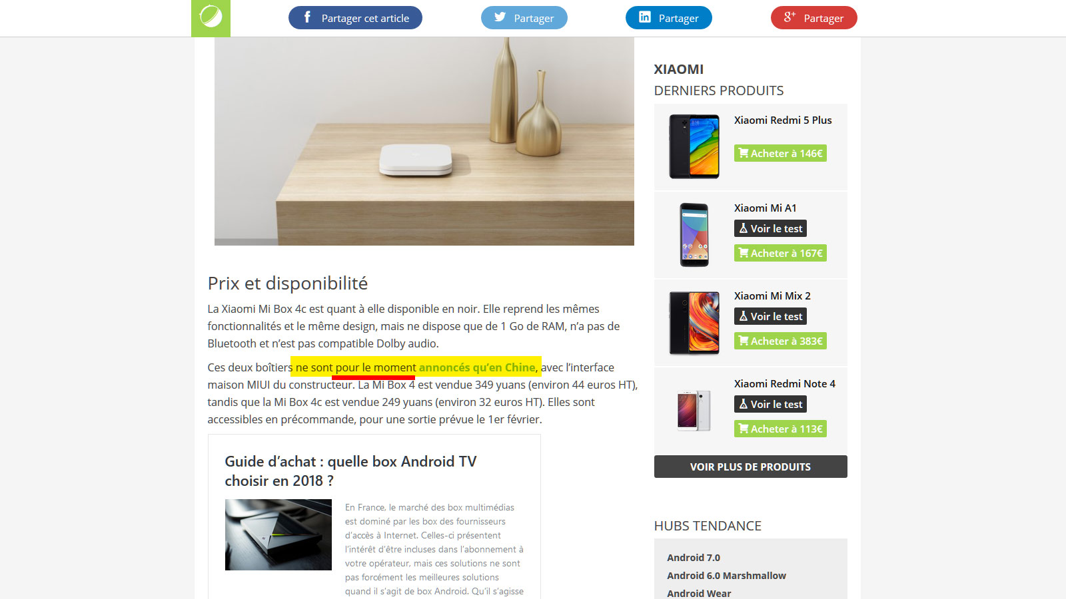View the Xiaomi Mi Mix 2 test
Viewport: 1066px width, 599px height.
(770, 316)
